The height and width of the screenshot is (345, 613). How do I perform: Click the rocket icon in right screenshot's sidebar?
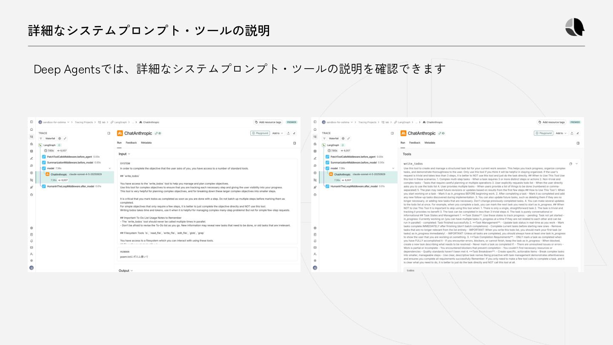coord(315,187)
